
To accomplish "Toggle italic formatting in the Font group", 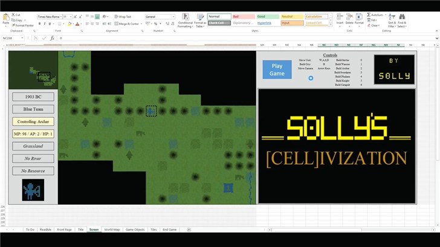I will tap(45, 24).
